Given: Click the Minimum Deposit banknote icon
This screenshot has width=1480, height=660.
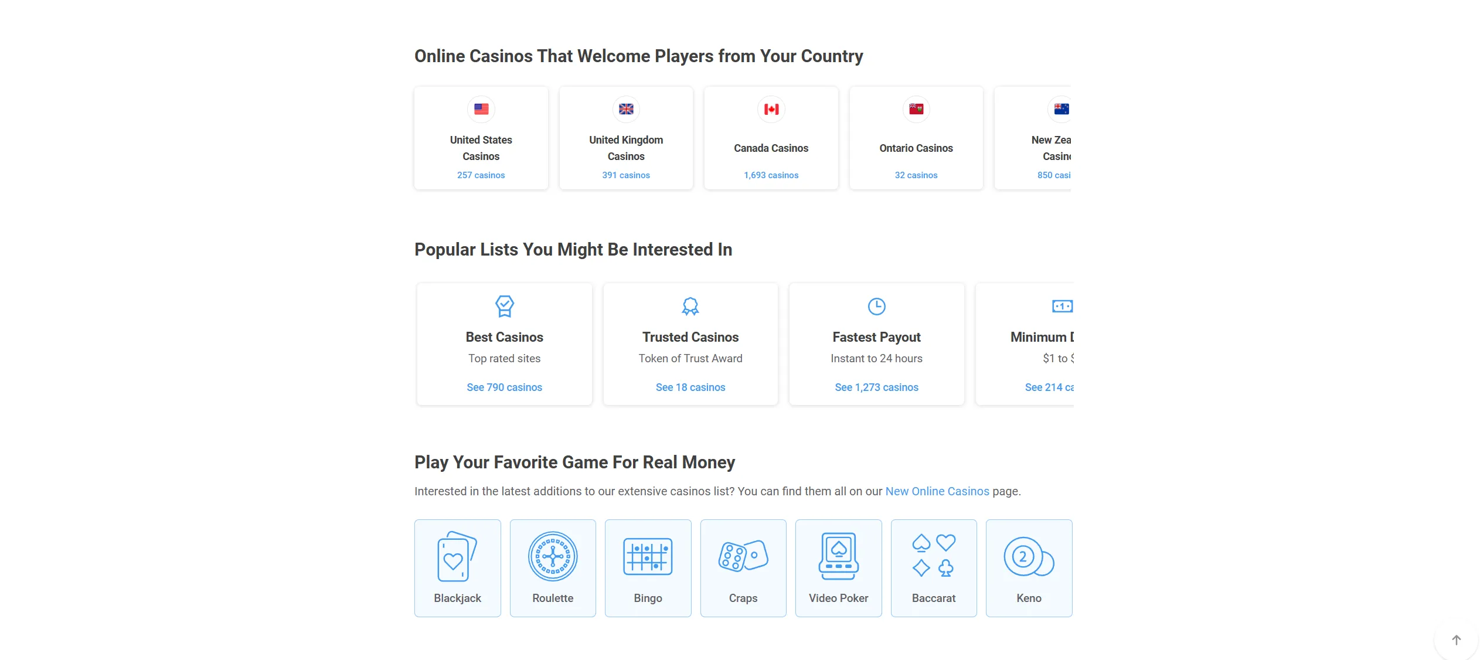Looking at the screenshot, I should (x=1062, y=306).
